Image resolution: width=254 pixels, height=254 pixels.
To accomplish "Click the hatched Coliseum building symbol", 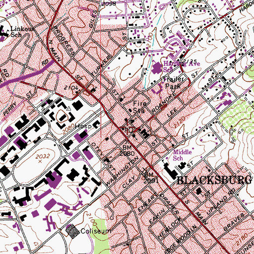I will point(72,231).
